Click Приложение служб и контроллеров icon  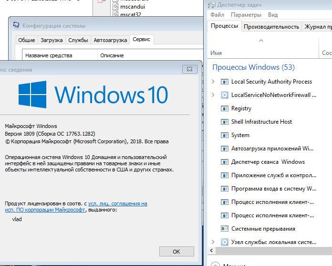pos(225,175)
